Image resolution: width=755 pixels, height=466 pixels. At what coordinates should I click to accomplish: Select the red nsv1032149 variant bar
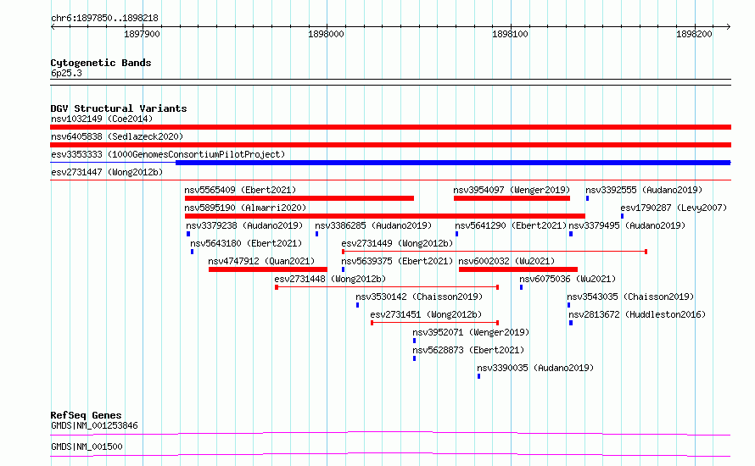tap(390, 127)
